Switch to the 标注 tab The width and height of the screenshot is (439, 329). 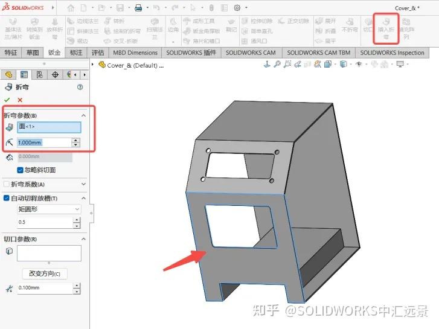pyautogui.click(x=76, y=53)
